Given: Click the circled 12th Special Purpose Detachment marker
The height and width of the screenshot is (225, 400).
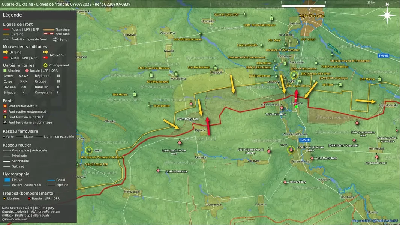Looking at the screenshot, I should 89,150.
